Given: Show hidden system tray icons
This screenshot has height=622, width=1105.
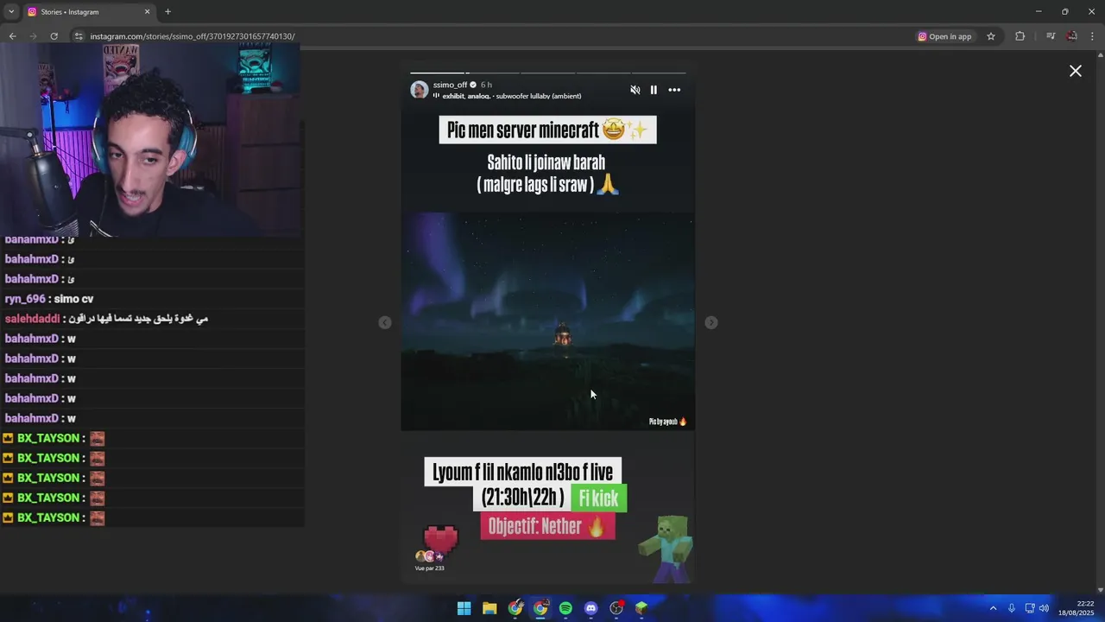Looking at the screenshot, I should click(993, 608).
